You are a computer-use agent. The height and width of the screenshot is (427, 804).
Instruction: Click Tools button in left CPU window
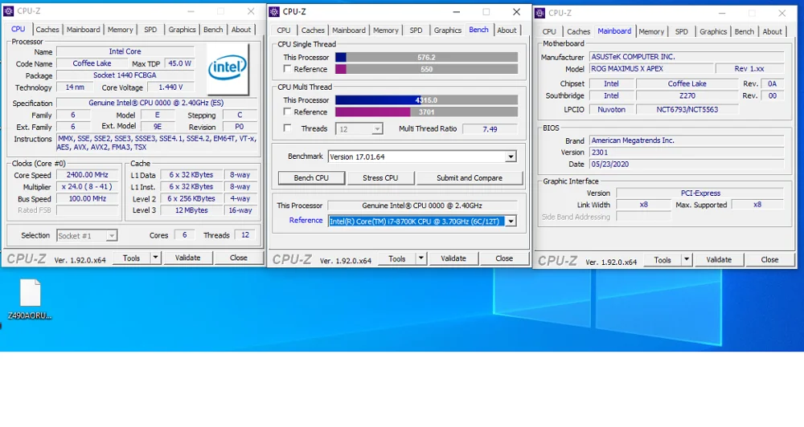131,258
